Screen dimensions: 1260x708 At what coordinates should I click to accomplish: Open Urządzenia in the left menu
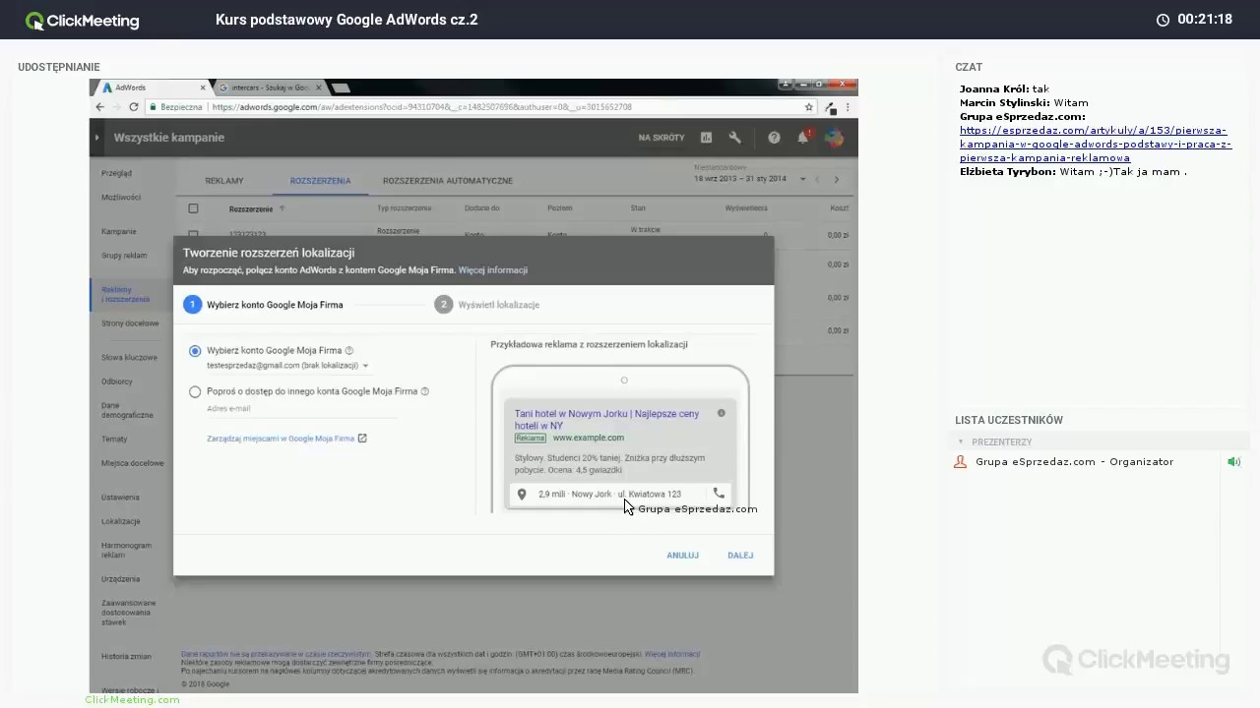click(x=120, y=579)
